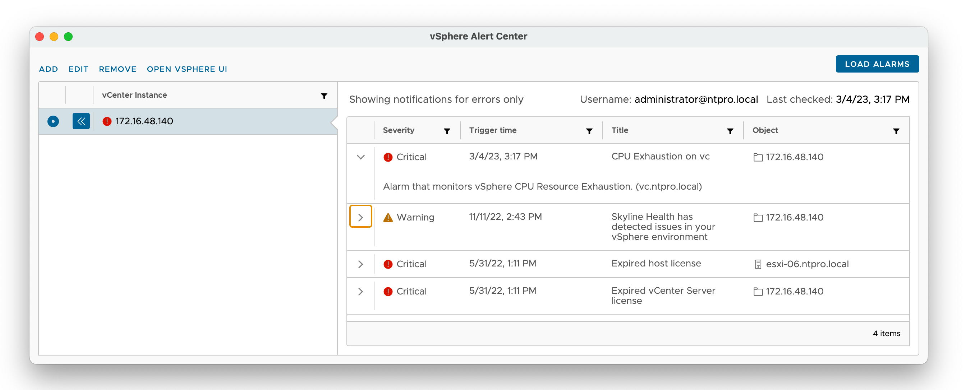Click the alarm description mentioning vc.ntpro.local
966x390 pixels.
(x=542, y=186)
